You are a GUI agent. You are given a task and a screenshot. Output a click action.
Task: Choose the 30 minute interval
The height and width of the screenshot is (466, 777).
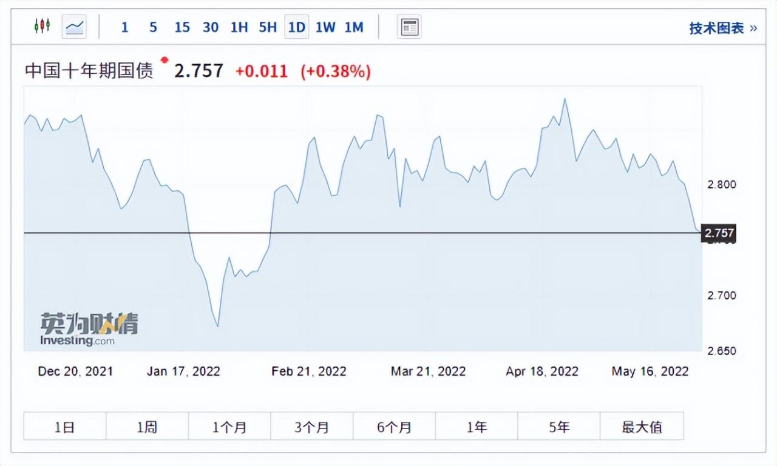(x=211, y=27)
